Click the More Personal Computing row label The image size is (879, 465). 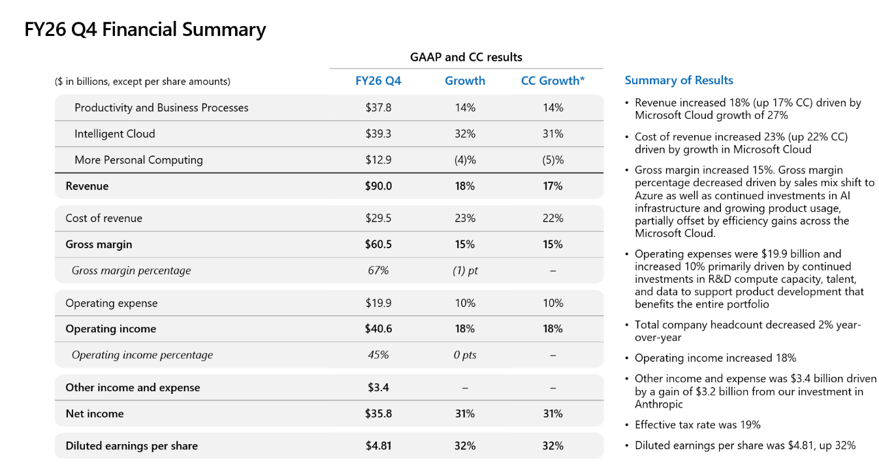138,160
